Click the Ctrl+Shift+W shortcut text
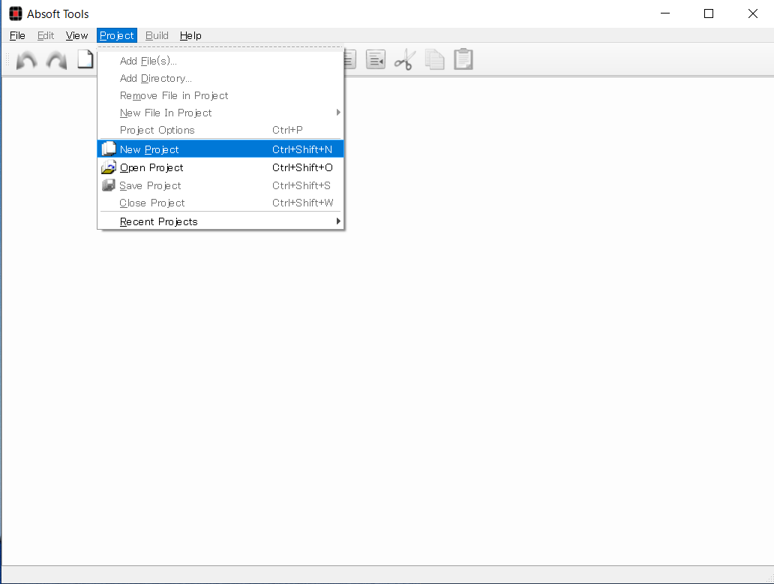This screenshot has width=774, height=584. [x=302, y=203]
